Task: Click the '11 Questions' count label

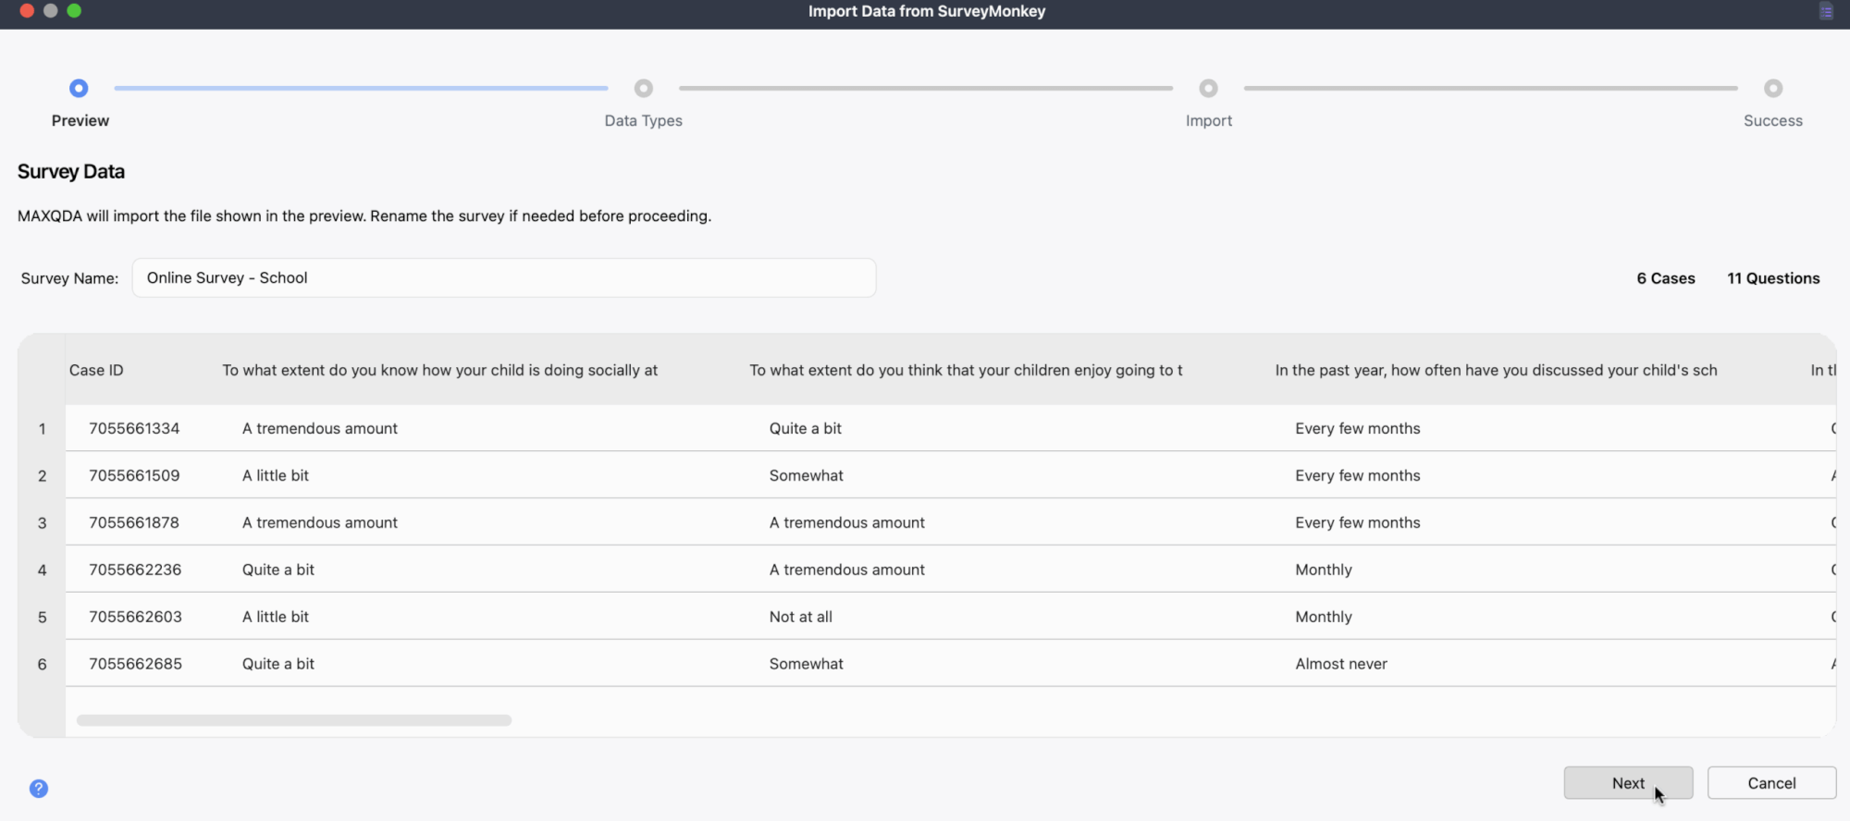Action: tap(1773, 278)
